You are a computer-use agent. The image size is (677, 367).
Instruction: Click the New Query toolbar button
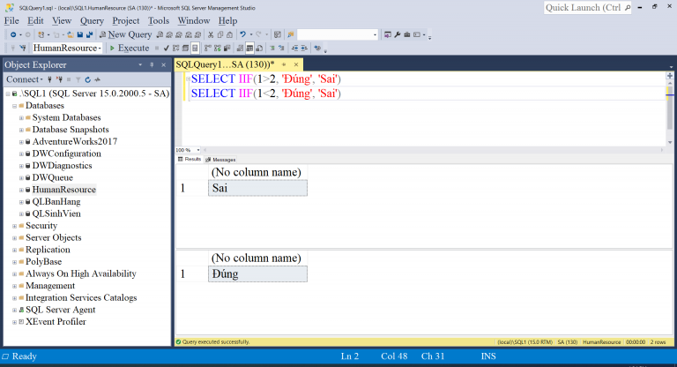coord(129,34)
